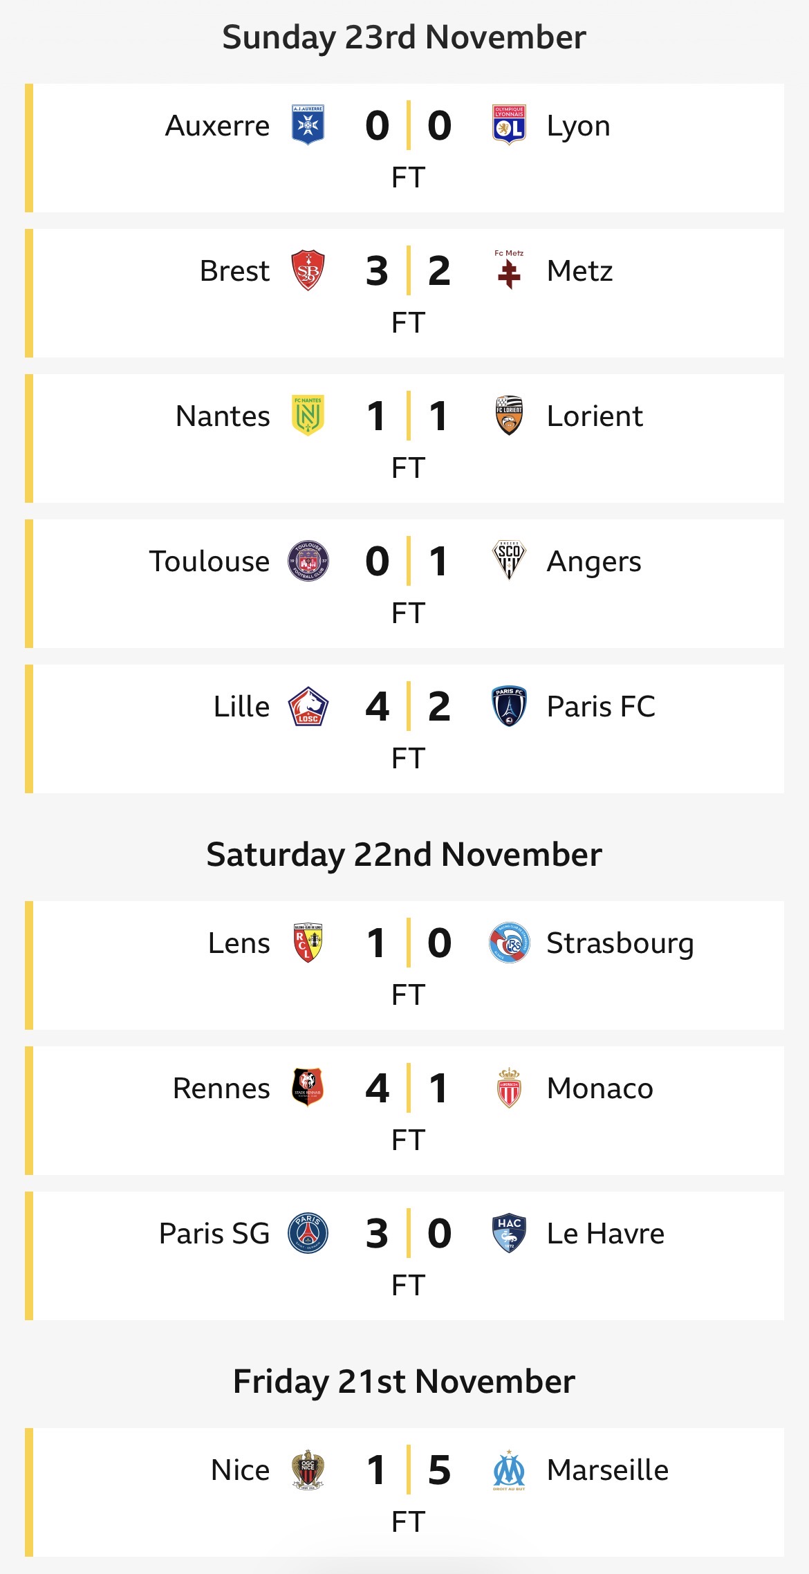The image size is (809, 1574).
Task: Tap the Paris FC shield
Action: (x=509, y=706)
